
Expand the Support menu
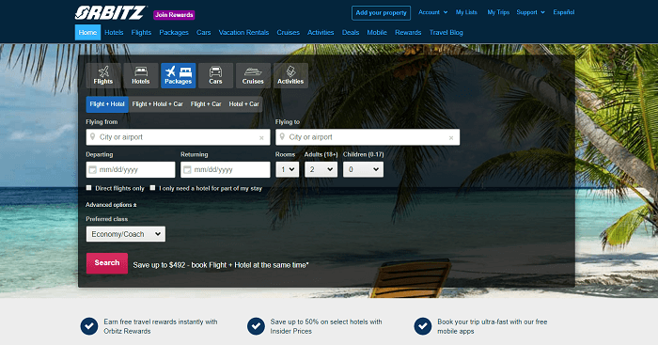pos(530,12)
